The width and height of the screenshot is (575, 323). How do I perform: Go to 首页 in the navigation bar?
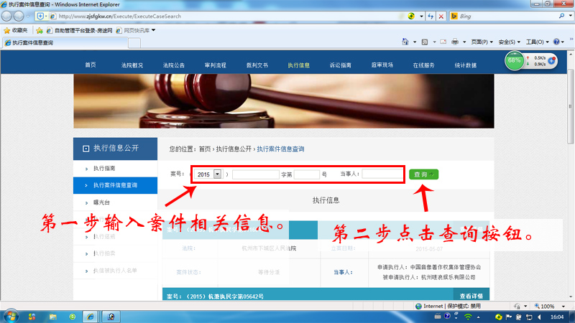click(91, 65)
